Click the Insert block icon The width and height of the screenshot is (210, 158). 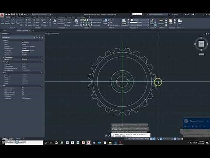(105, 22)
